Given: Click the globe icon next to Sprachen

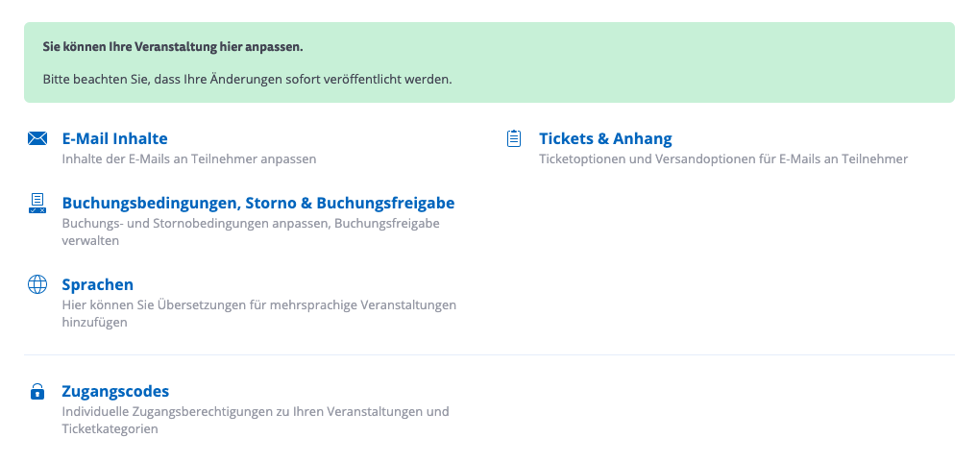Looking at the screenshot, I should click(37, 284).
